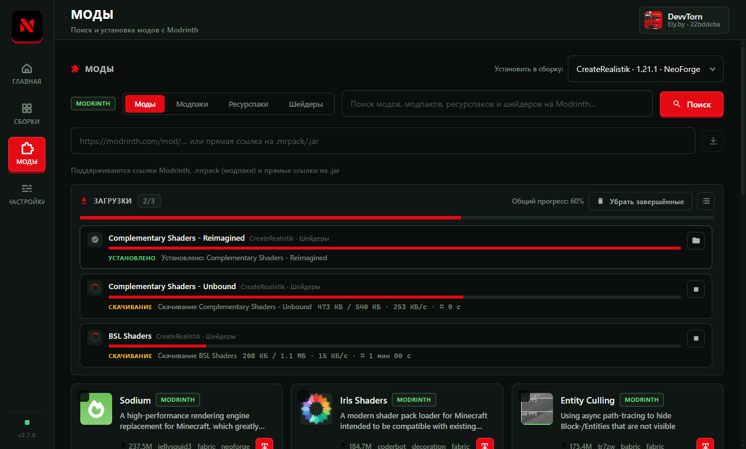This screenshot has height=449, width=746.
Task: Click the v2.7.0 version label
Action: pos(27,435)
